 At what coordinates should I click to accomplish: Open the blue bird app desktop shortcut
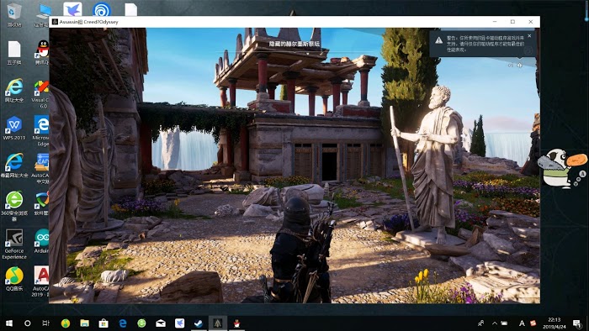click(x=72, y=9)
